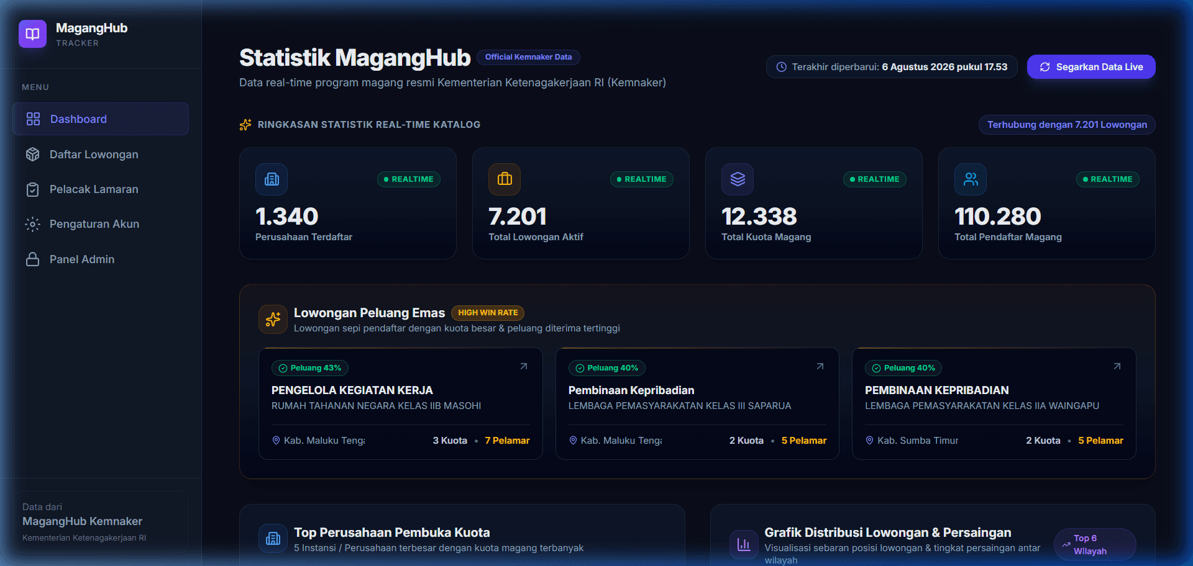Image resolution: width=1193 pixels, height=566 pixels.
Task: Click the Grafik Distribusi Lowongan & Persaingan heading
Action: 888,532
